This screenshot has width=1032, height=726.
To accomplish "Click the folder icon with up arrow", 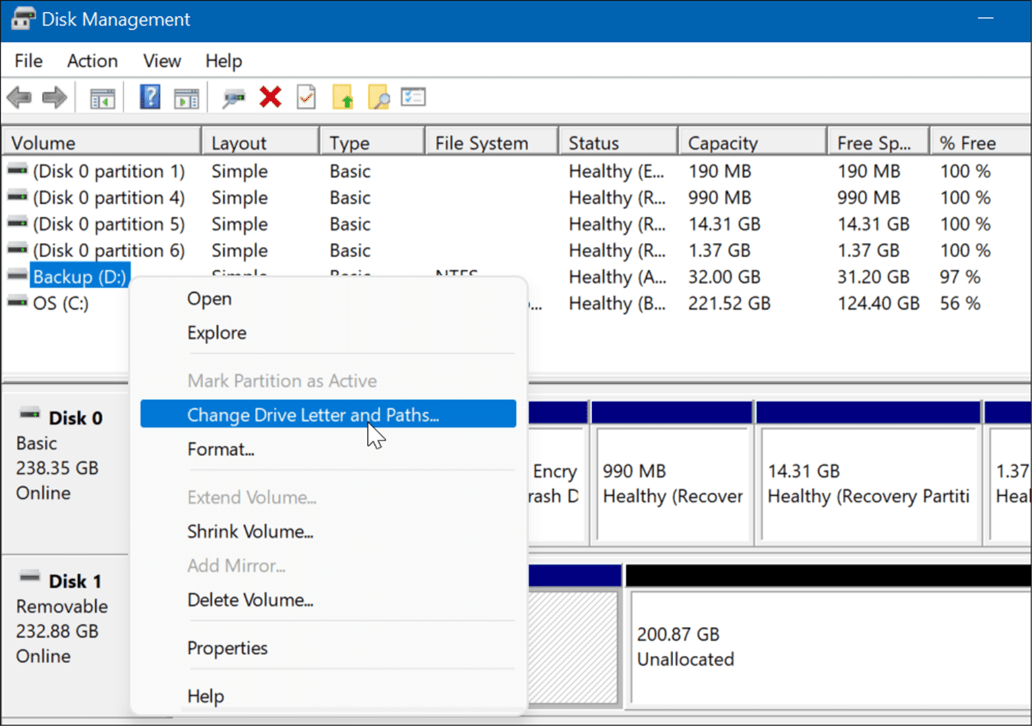I will 343,96.
